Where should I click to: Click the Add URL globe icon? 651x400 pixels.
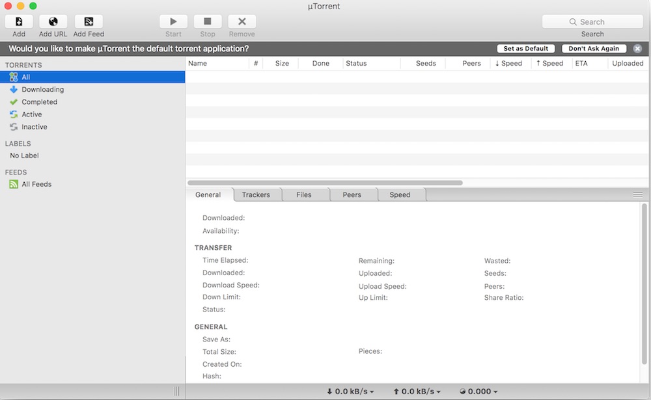pyautogui.click(x=53, y=21)
